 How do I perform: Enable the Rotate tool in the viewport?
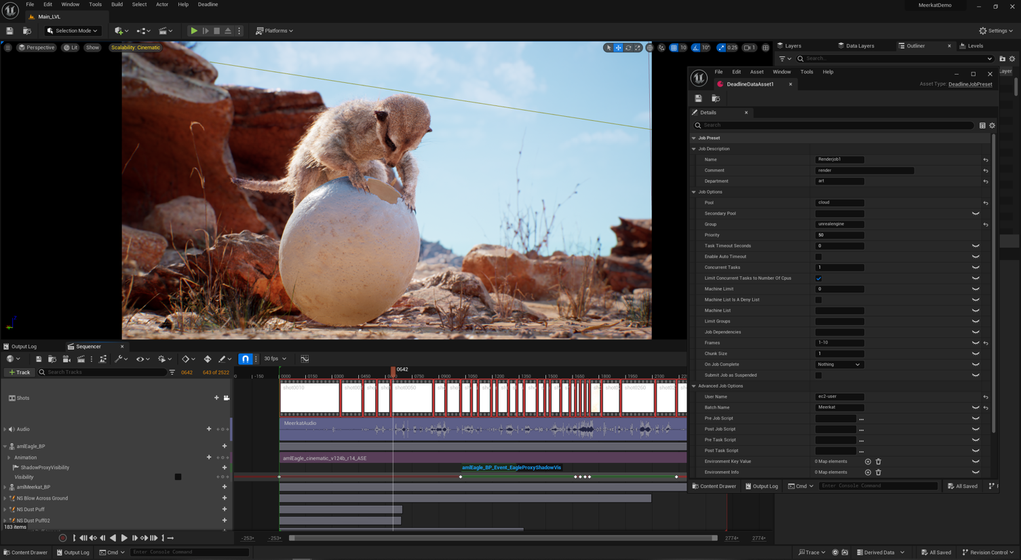(628, 48)
